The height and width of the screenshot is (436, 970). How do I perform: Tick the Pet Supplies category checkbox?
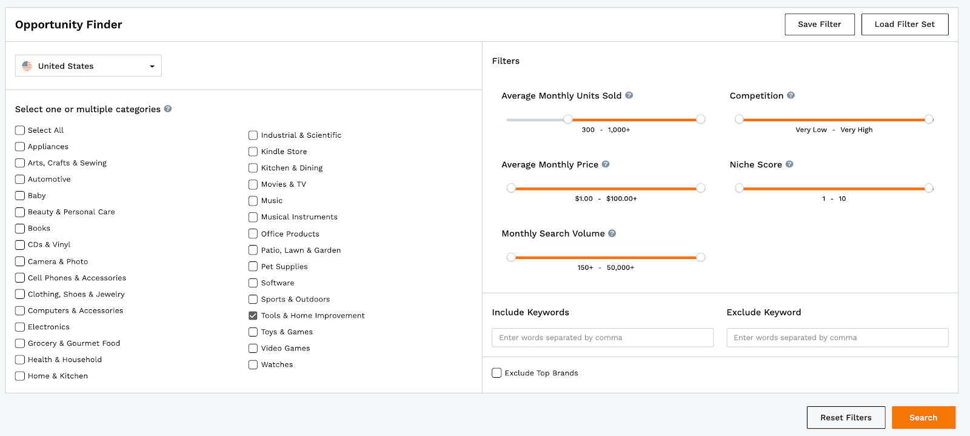coord(253,267)
